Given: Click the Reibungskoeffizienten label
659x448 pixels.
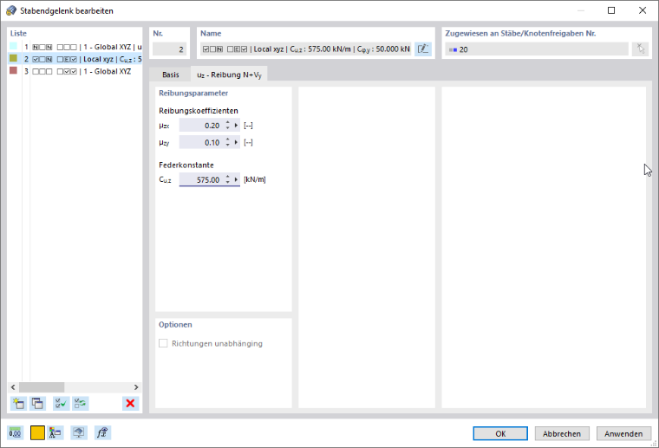Looking at the screenshot, I should 199,111.
